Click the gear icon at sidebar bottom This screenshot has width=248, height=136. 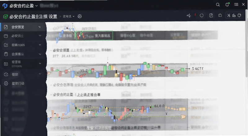point(6,83)
